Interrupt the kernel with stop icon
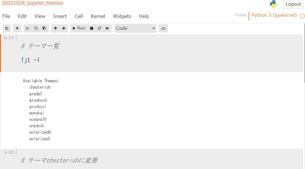The image size is (305, 169). (x=91, y=28)
